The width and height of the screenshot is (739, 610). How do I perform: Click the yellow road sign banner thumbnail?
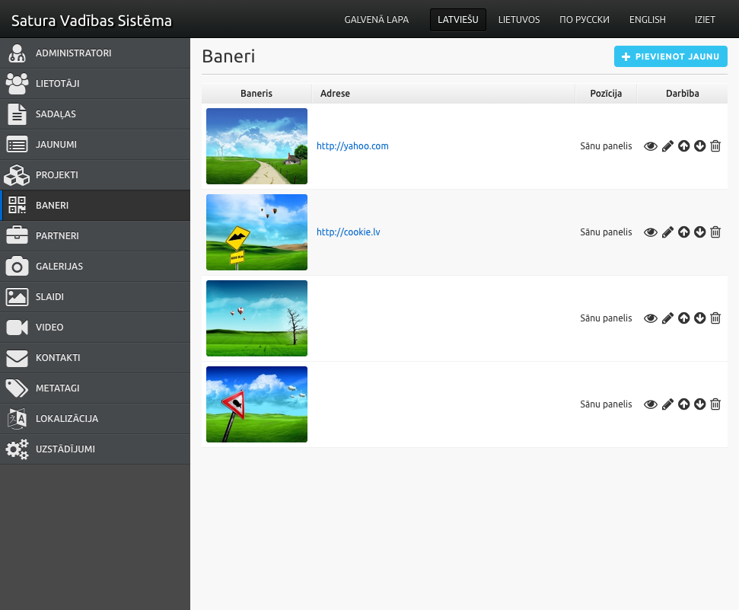[x=256, y=232]
